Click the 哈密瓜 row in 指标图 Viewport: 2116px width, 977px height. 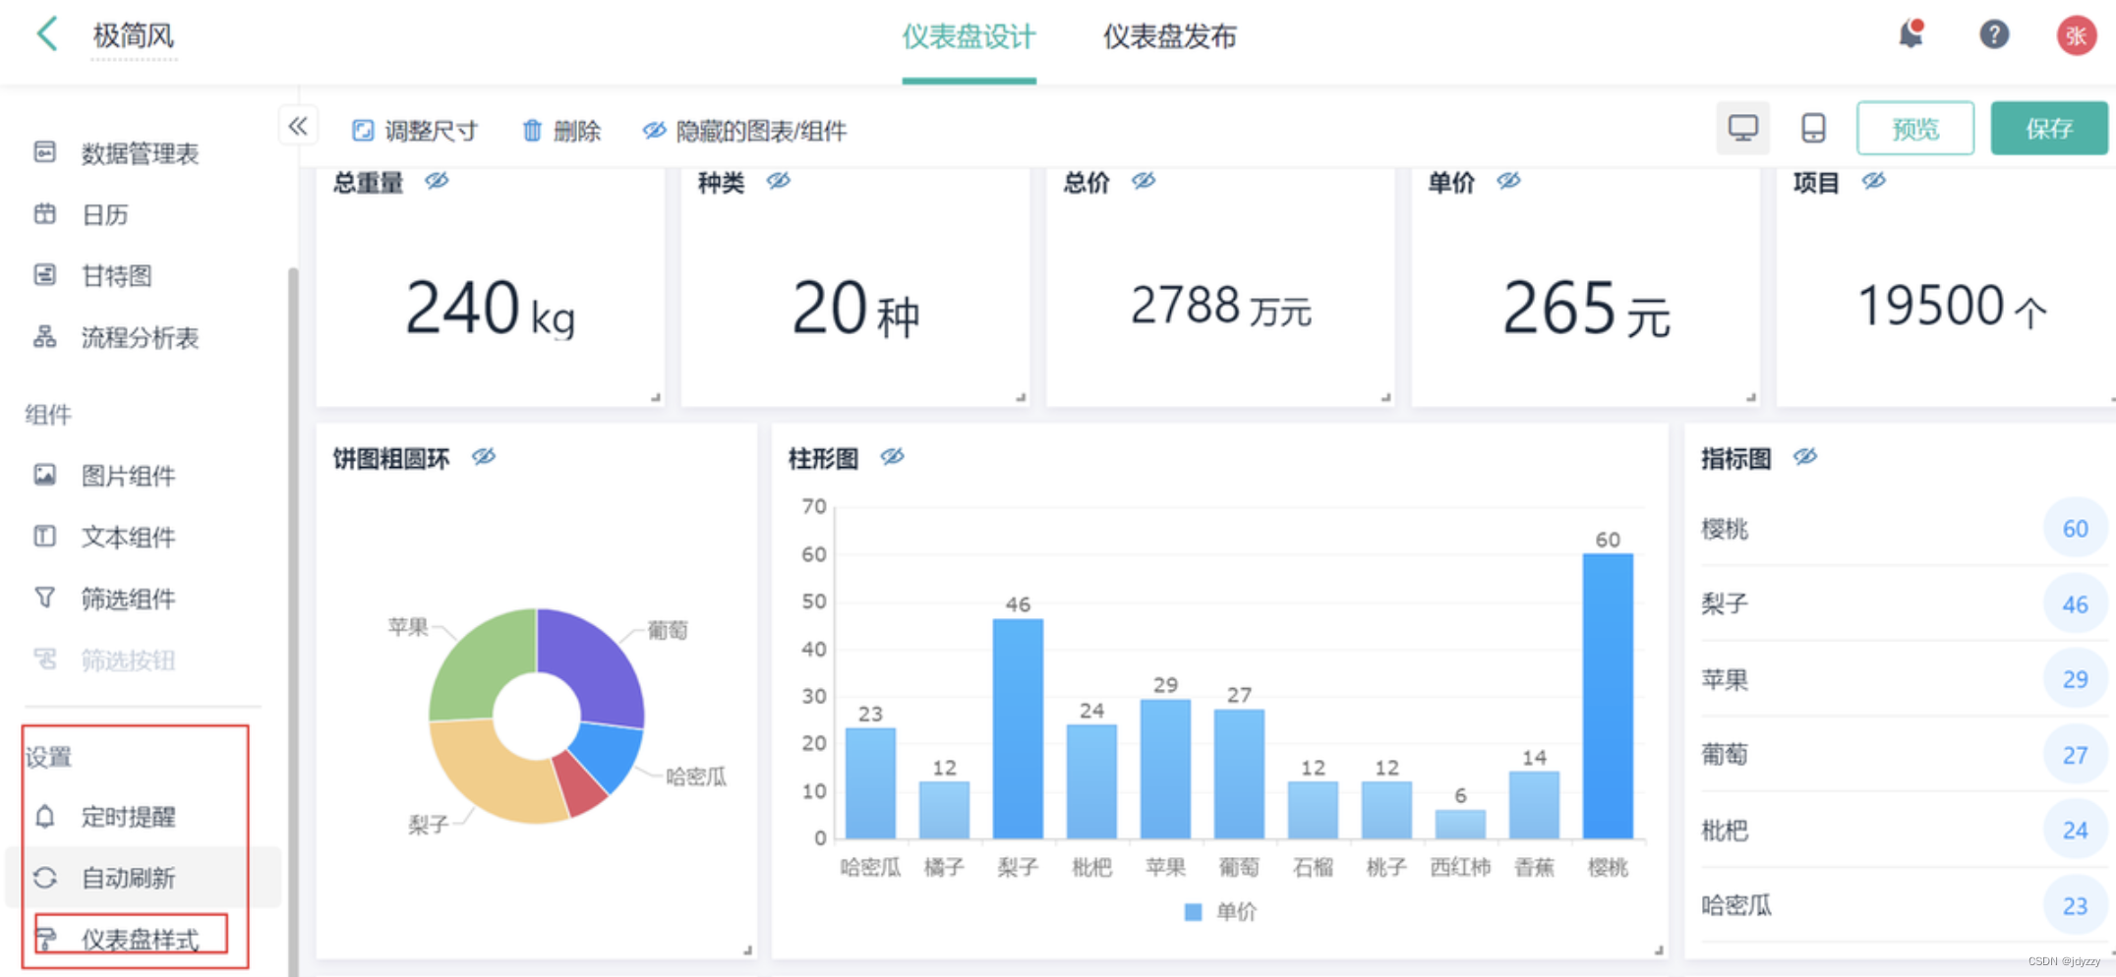point(1903,905)
